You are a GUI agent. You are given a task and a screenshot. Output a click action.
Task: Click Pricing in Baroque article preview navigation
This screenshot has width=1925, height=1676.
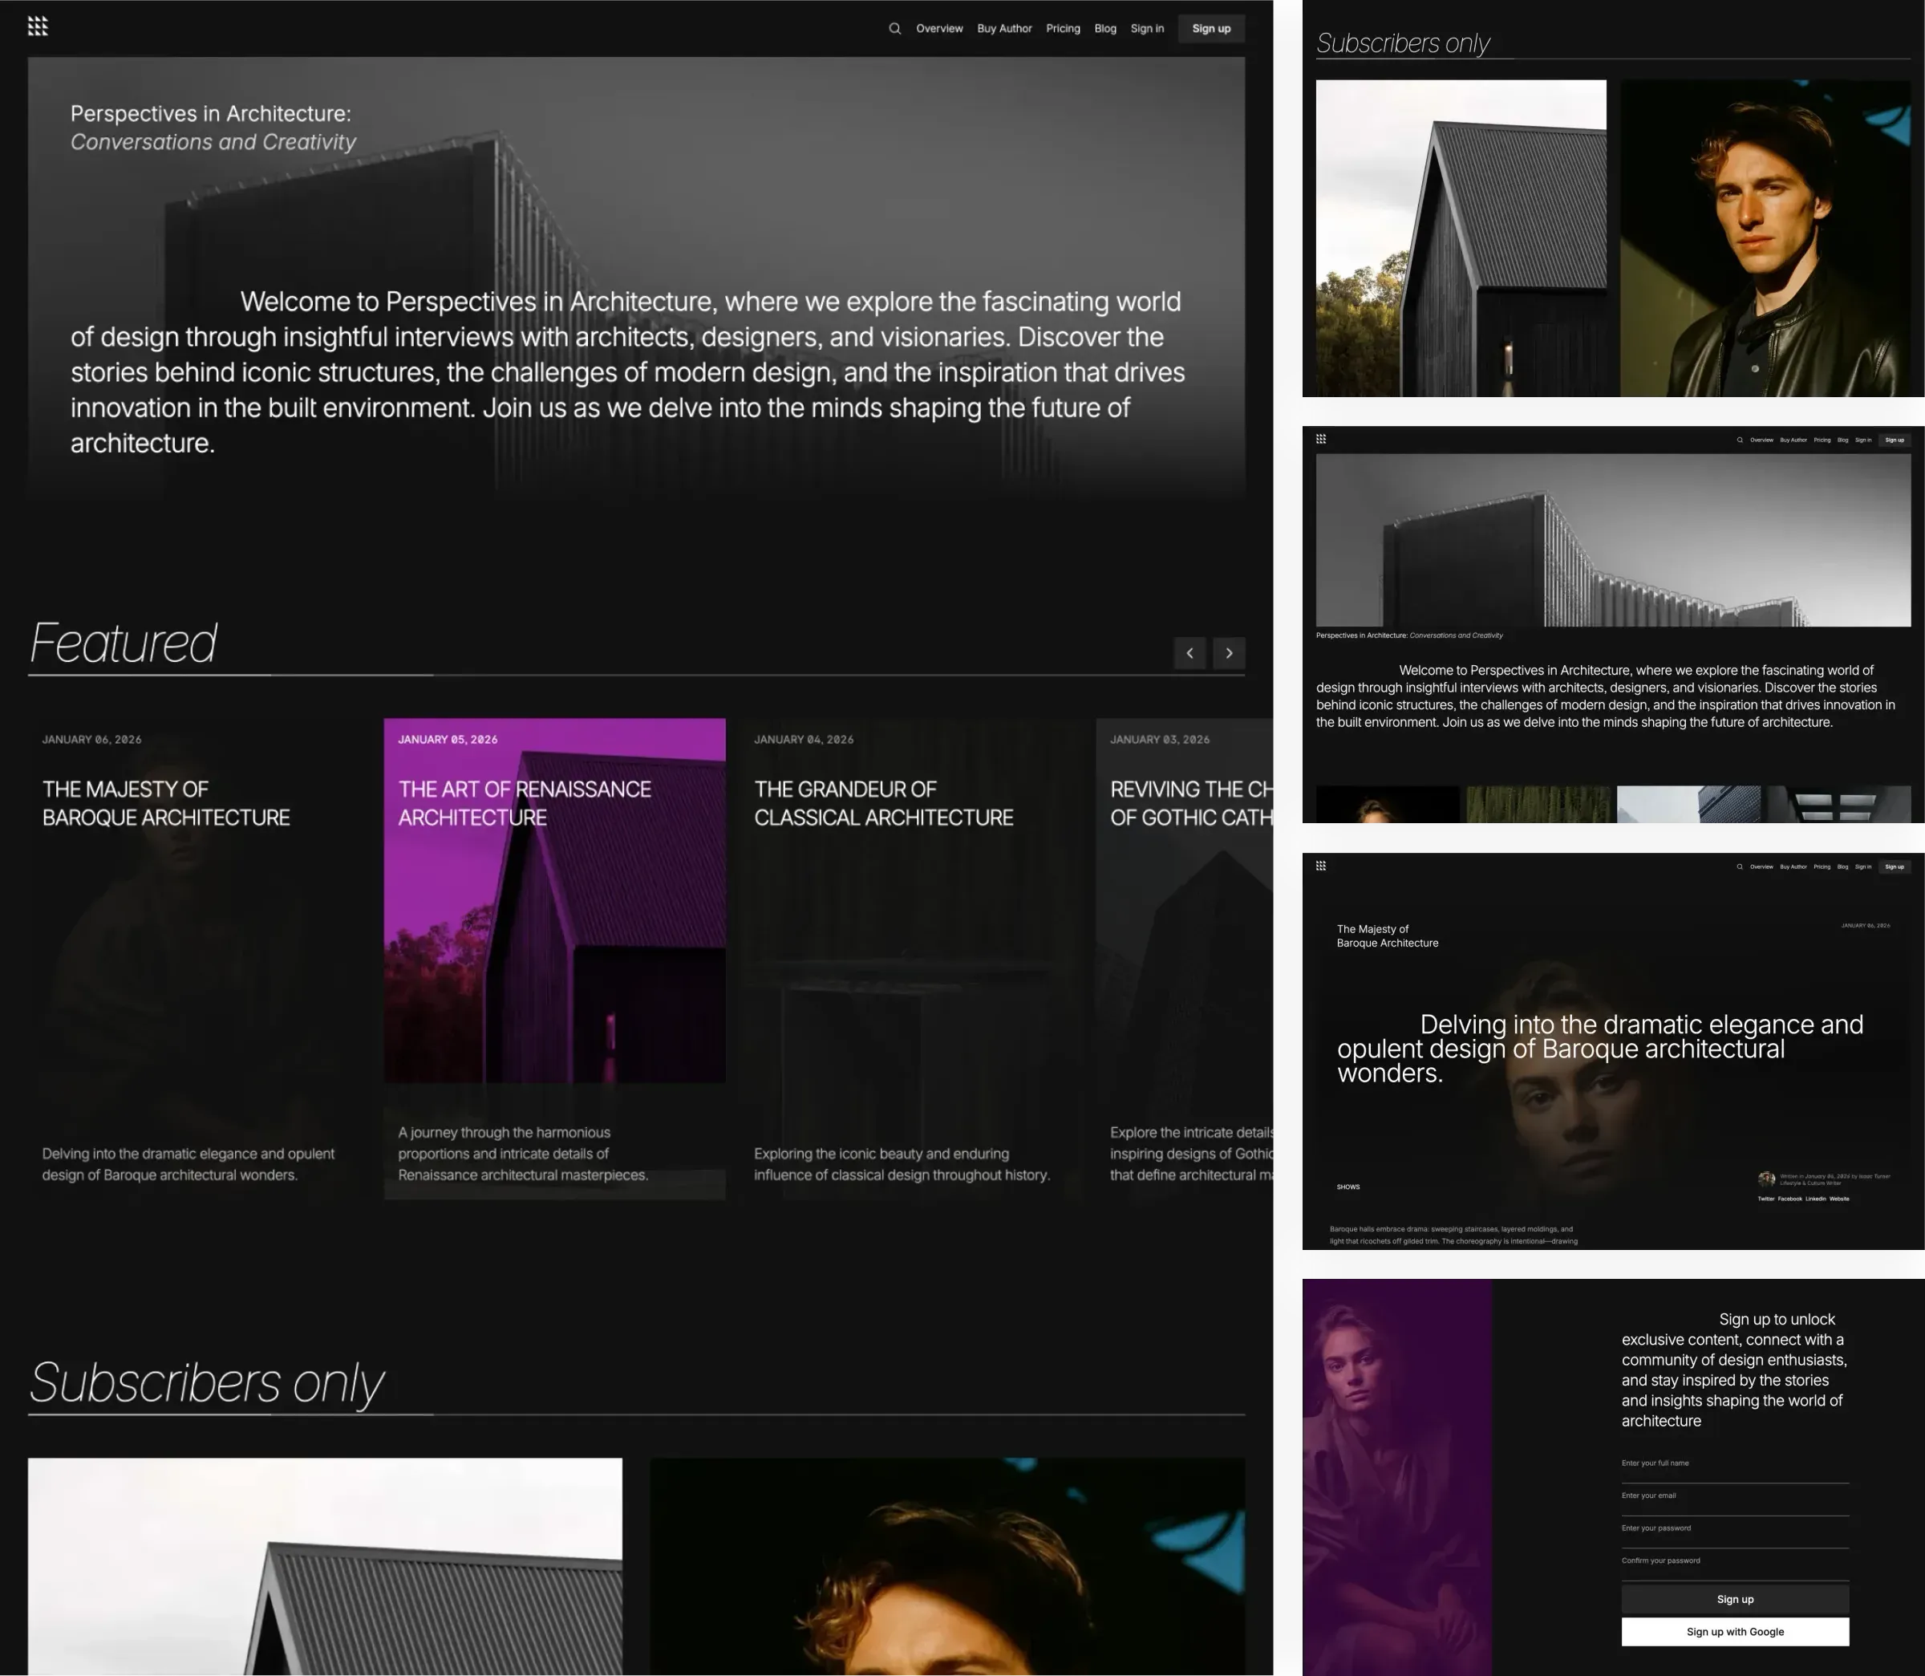pos(1822,867)
